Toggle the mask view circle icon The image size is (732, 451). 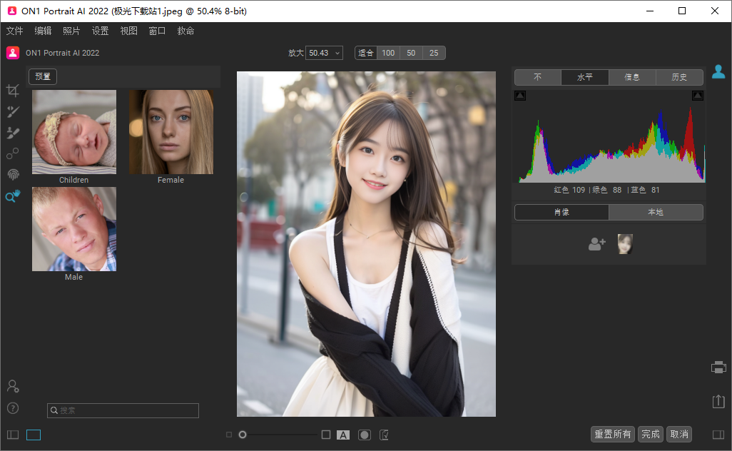364,435
